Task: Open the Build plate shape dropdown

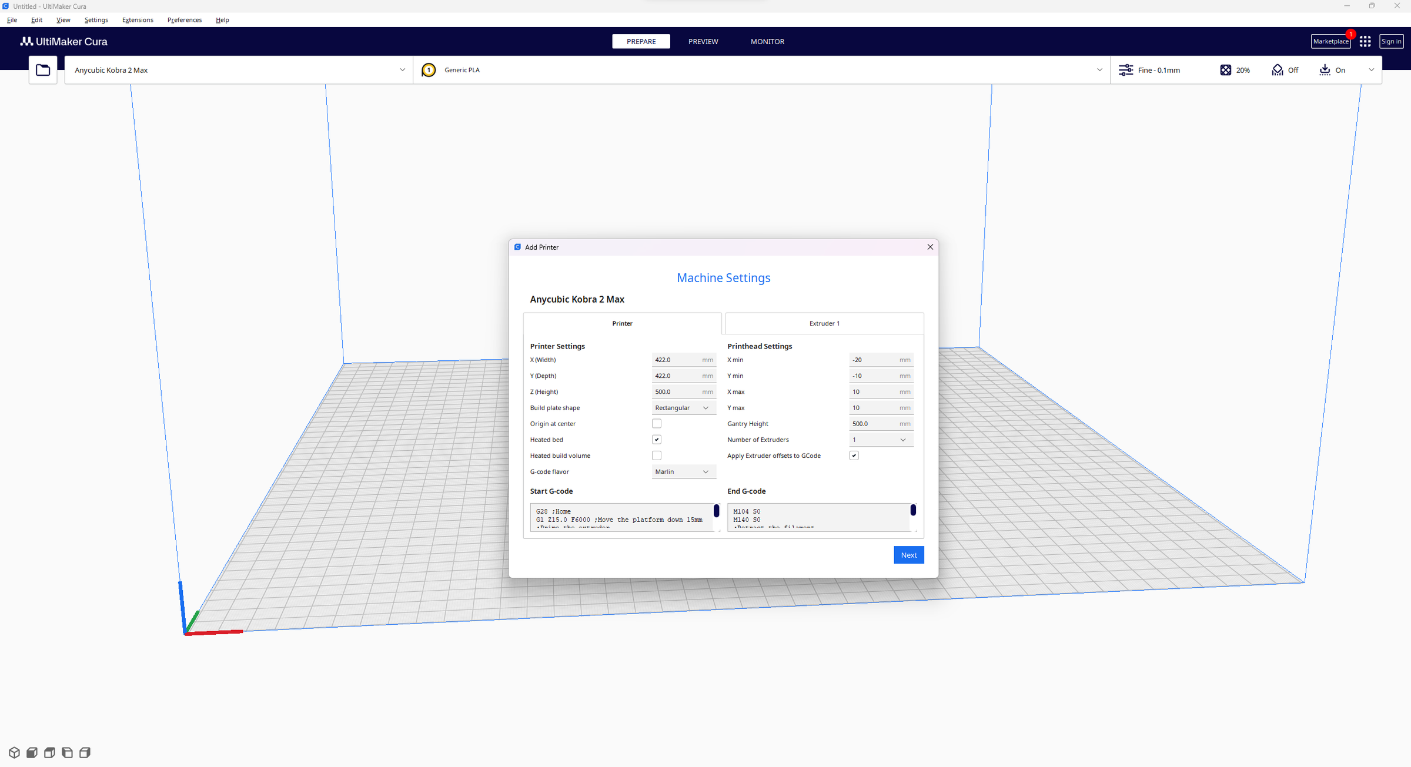Action: point(683,407)
